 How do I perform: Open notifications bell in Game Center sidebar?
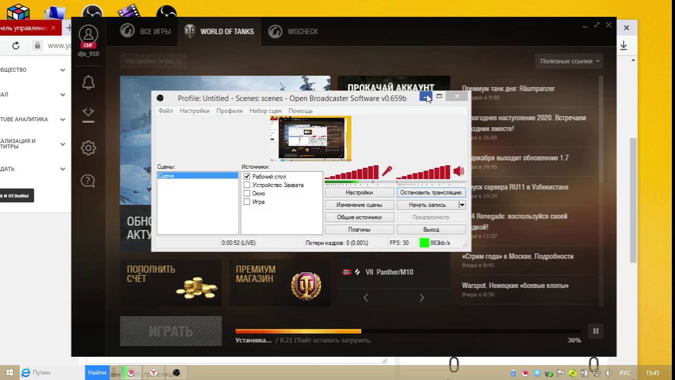[88, 83]
